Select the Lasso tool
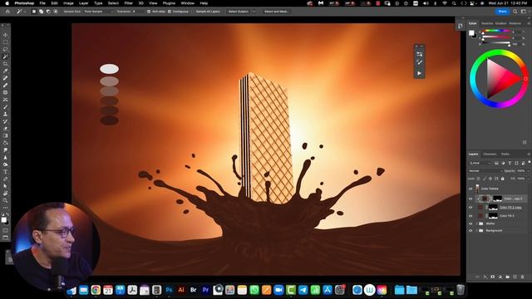This screenshot has width=532, height=299. pos(6,49)
